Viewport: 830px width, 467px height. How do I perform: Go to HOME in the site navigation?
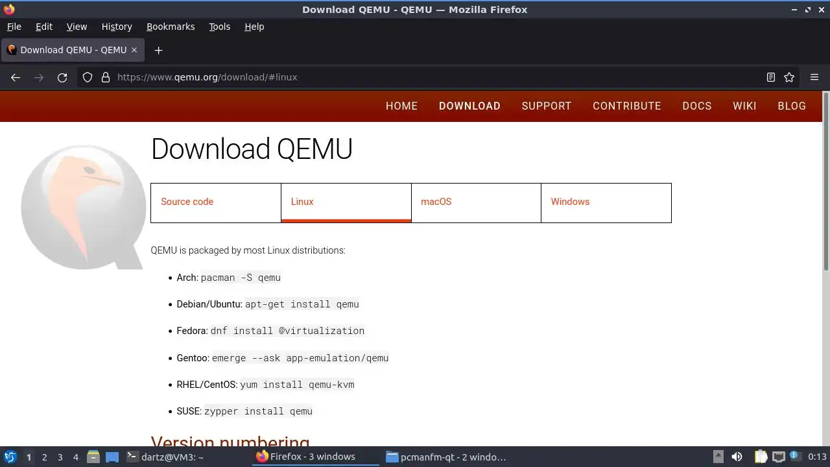click(401, 106)
